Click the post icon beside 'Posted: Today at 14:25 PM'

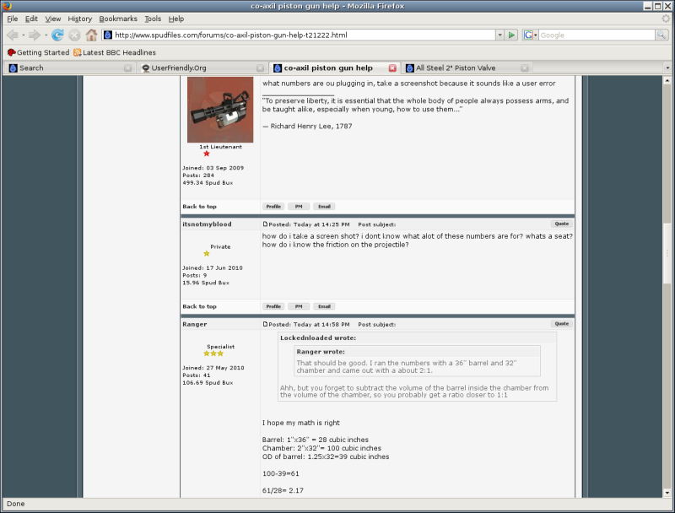265,224
